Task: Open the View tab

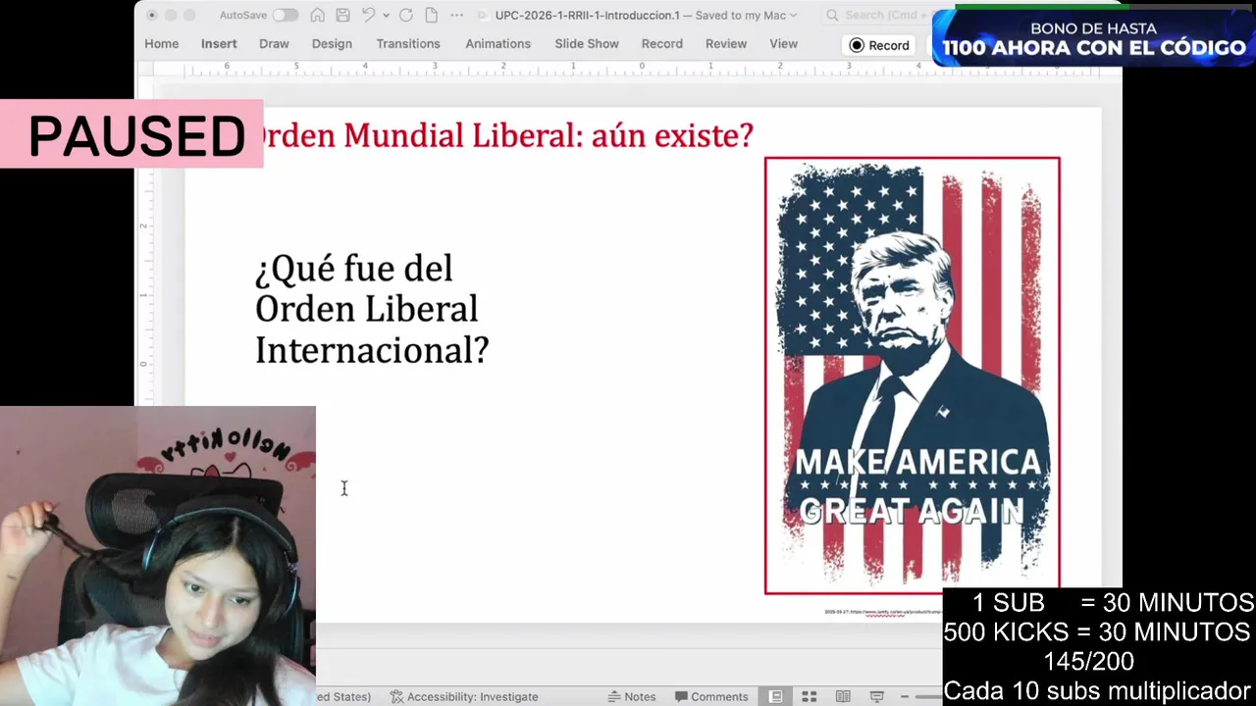Action: (783, 44)
